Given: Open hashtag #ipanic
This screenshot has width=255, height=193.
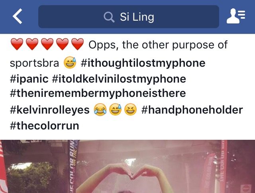Looking at the screenshot, I should point(29,79).
